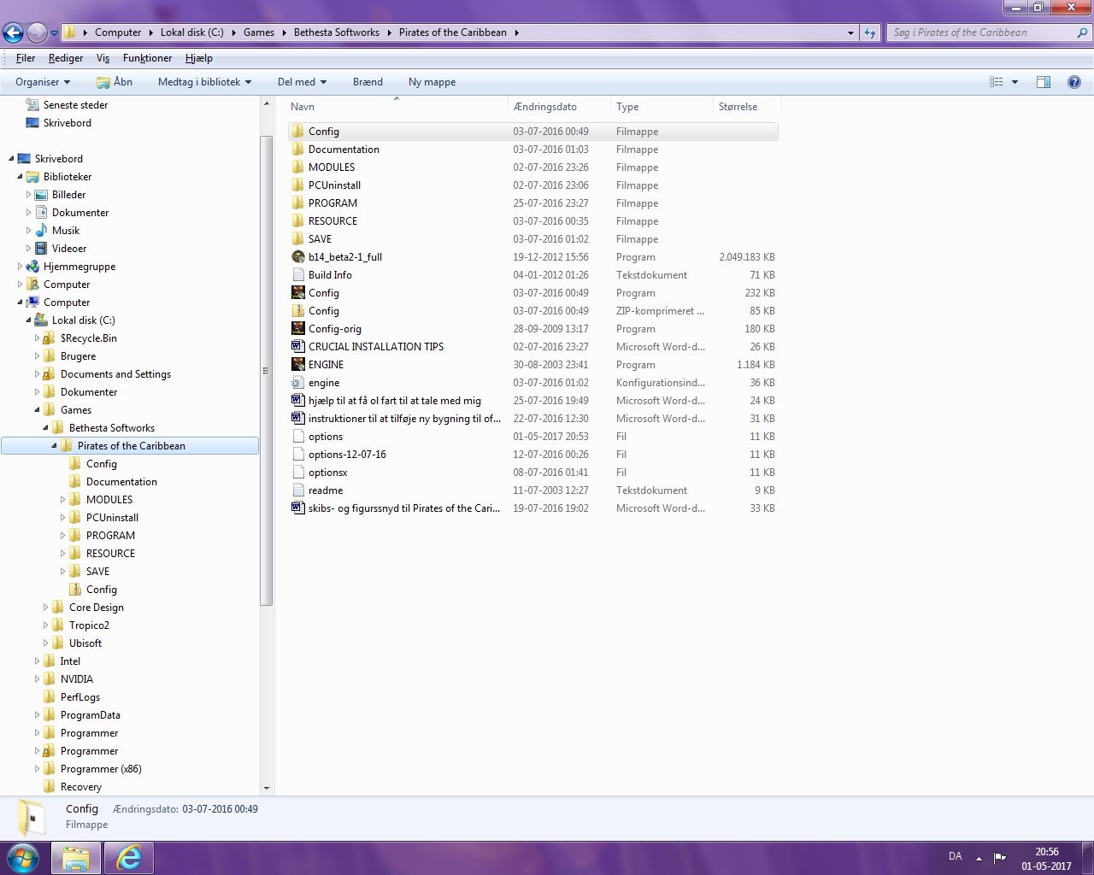Open Internet Explorer from the taskbar

128,857
